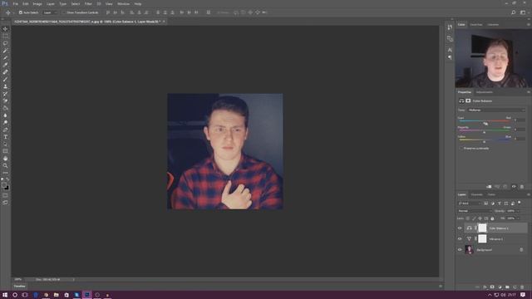The width and height of the screenshot is (532, 299).
Task: Hide the Color Balance 1 layer
Action: tap(460, 228)
